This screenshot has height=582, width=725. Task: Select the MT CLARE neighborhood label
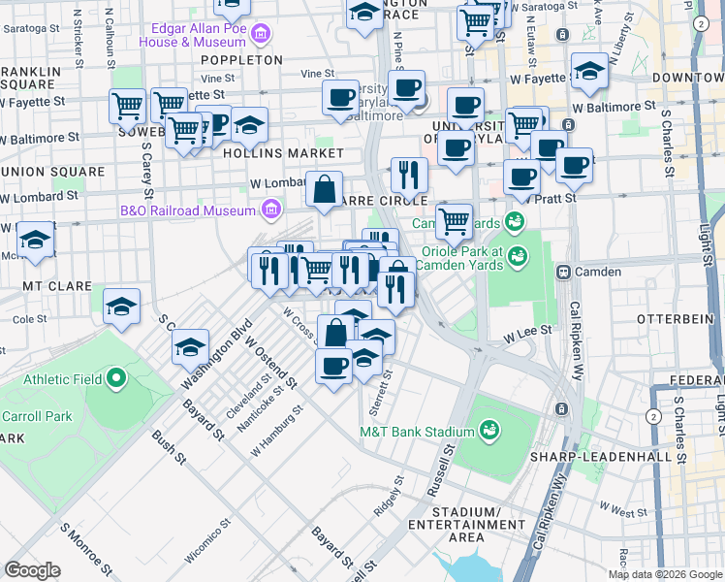[58, 286]
